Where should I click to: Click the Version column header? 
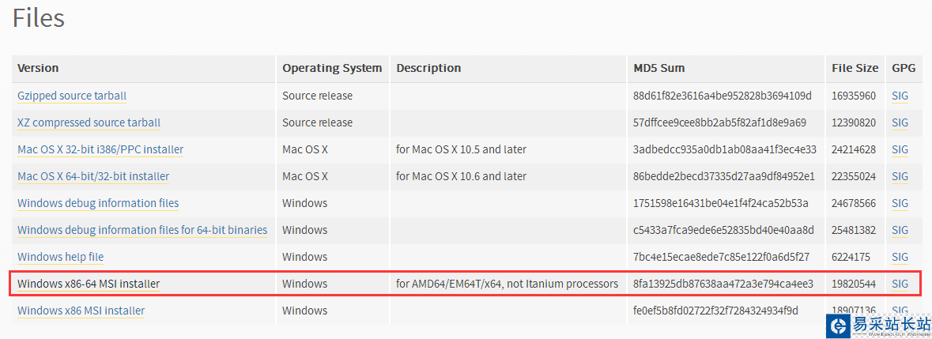(38, 68)
